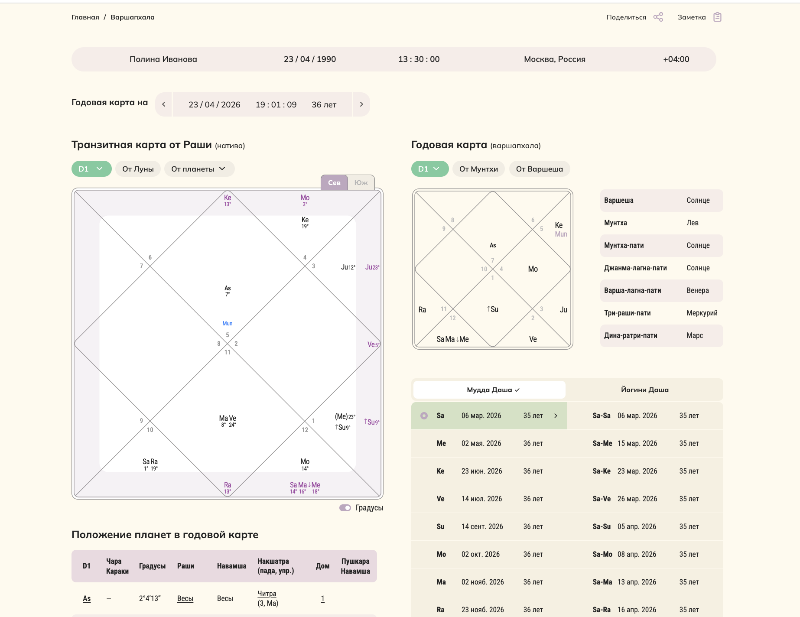Click the От Луны button
This screenshot has height=617, width=800.
138,169
